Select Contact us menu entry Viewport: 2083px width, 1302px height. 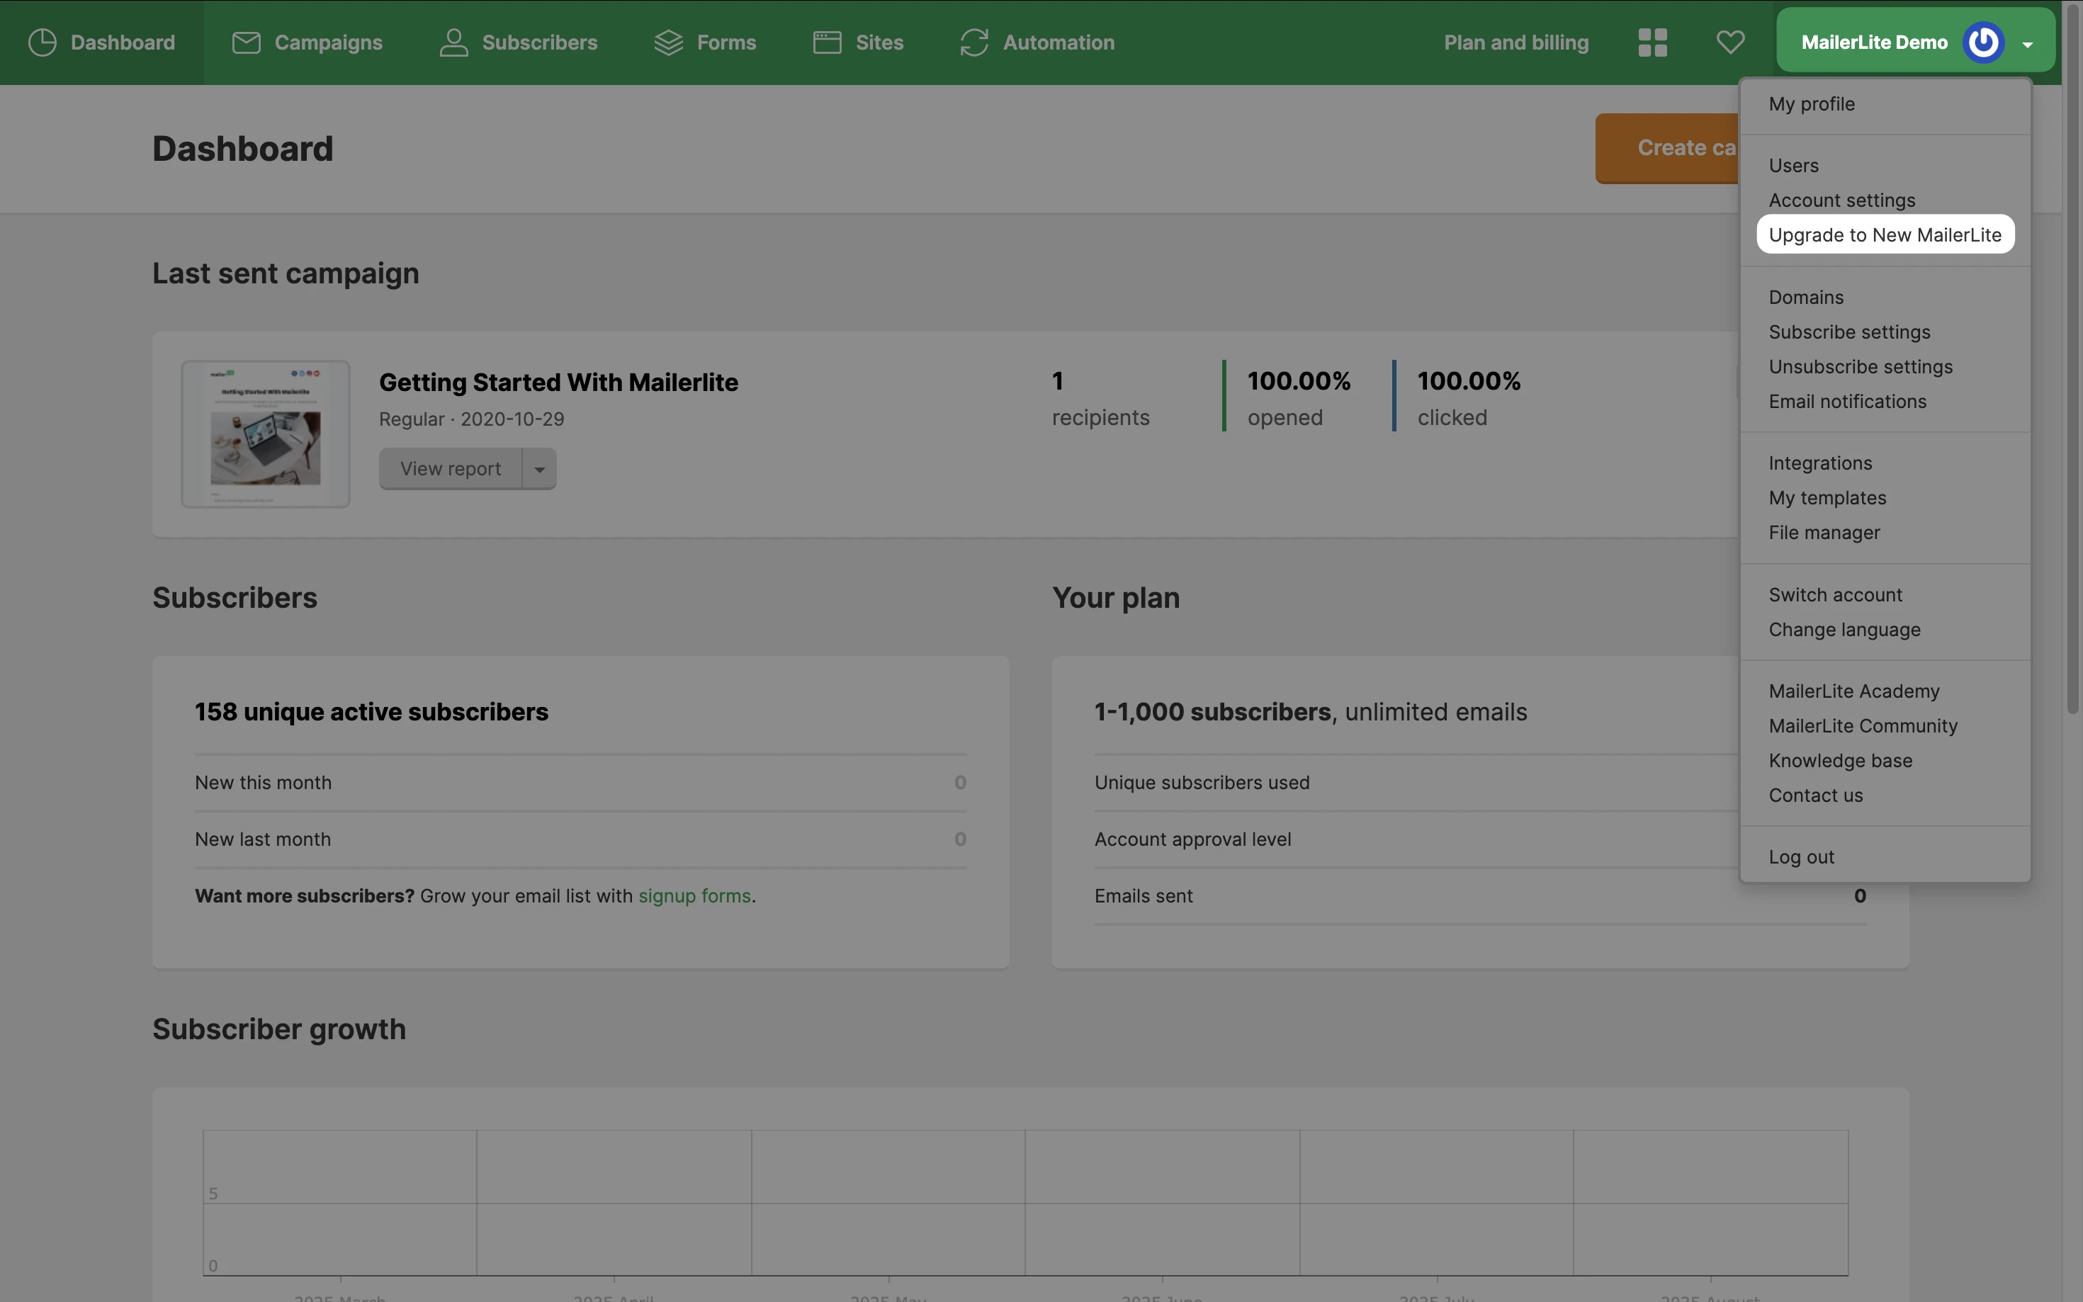pos(1815,796)
